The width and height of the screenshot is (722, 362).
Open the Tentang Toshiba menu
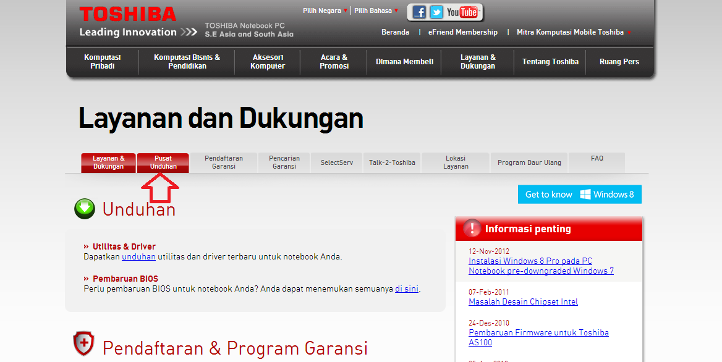(x=550, y=62)
